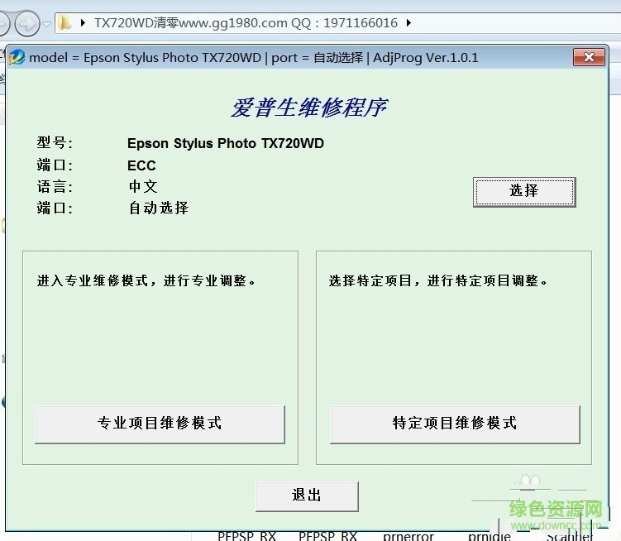Click the 型号: label
Viewport: 621px width, 541px height.
coord(55,142)
